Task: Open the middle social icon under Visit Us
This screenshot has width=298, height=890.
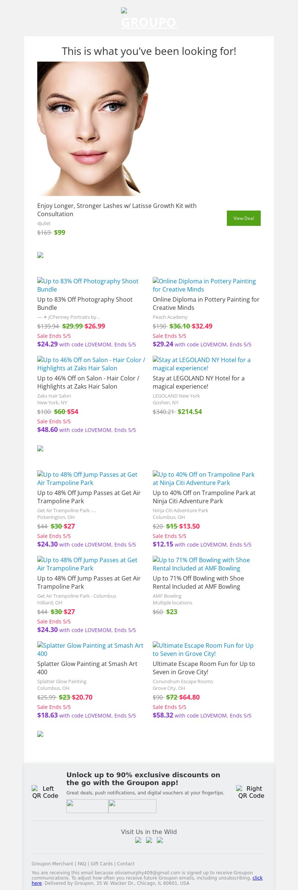Action: coord(149,840)
